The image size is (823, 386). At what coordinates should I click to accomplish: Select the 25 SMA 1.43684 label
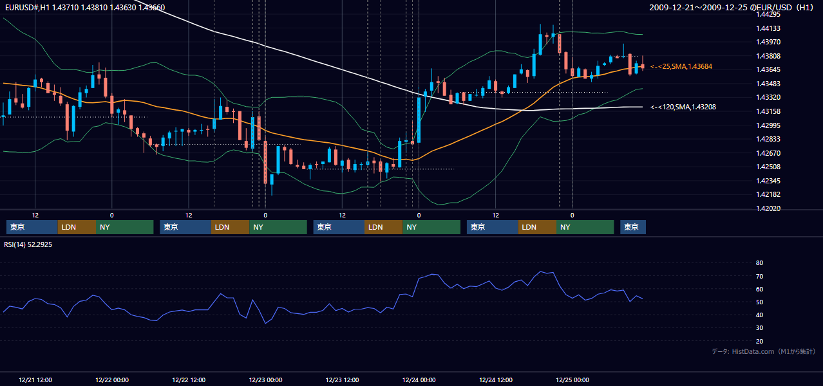[681, 66]
